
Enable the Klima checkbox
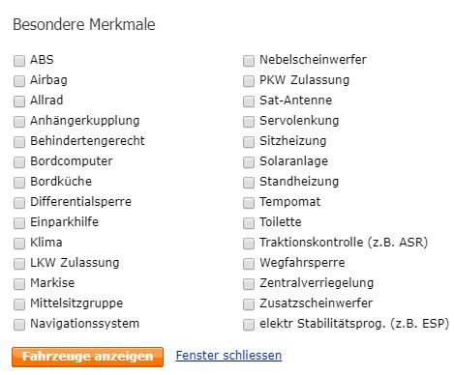[x=19, y=244]
